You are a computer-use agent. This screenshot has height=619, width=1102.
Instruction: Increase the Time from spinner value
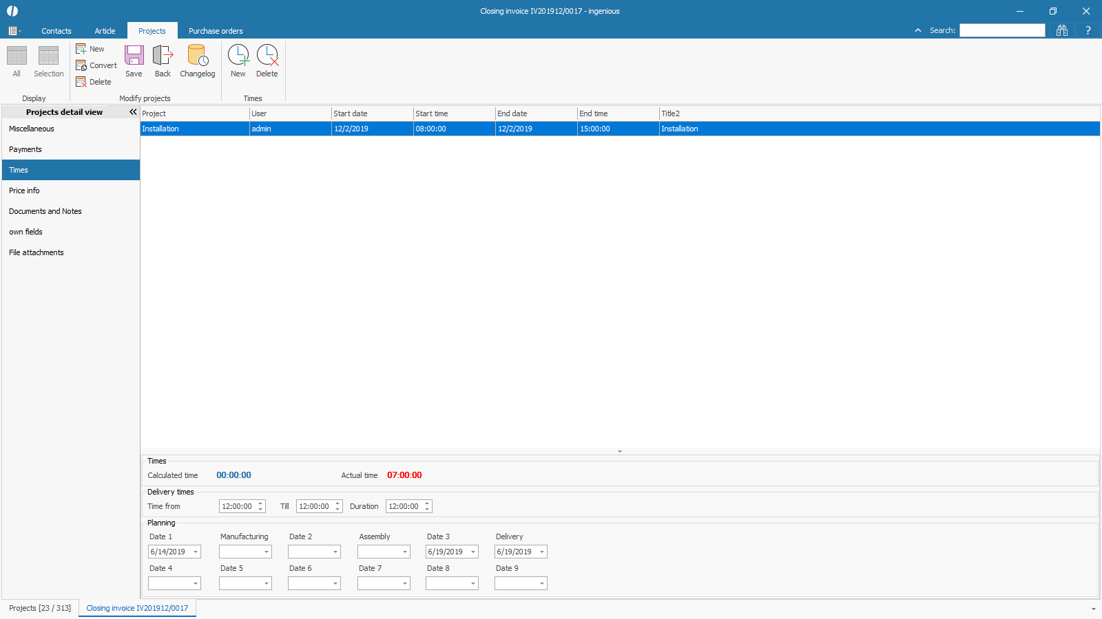pos(260,503)
